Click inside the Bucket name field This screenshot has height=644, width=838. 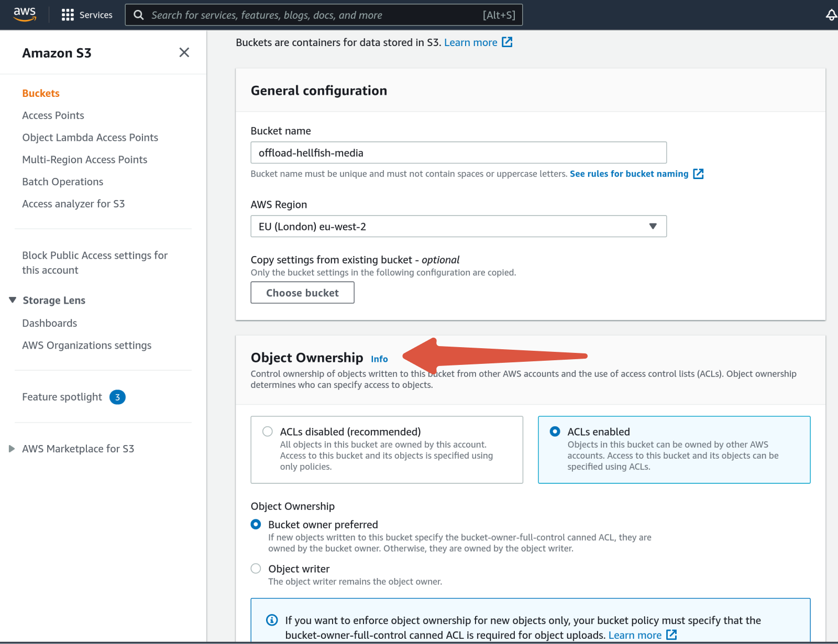coord(458,152)
